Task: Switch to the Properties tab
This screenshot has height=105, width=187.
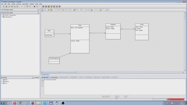Action: [x=54, y=78]
